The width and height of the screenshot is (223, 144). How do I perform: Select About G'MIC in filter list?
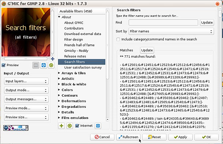[x=74, y=23]
